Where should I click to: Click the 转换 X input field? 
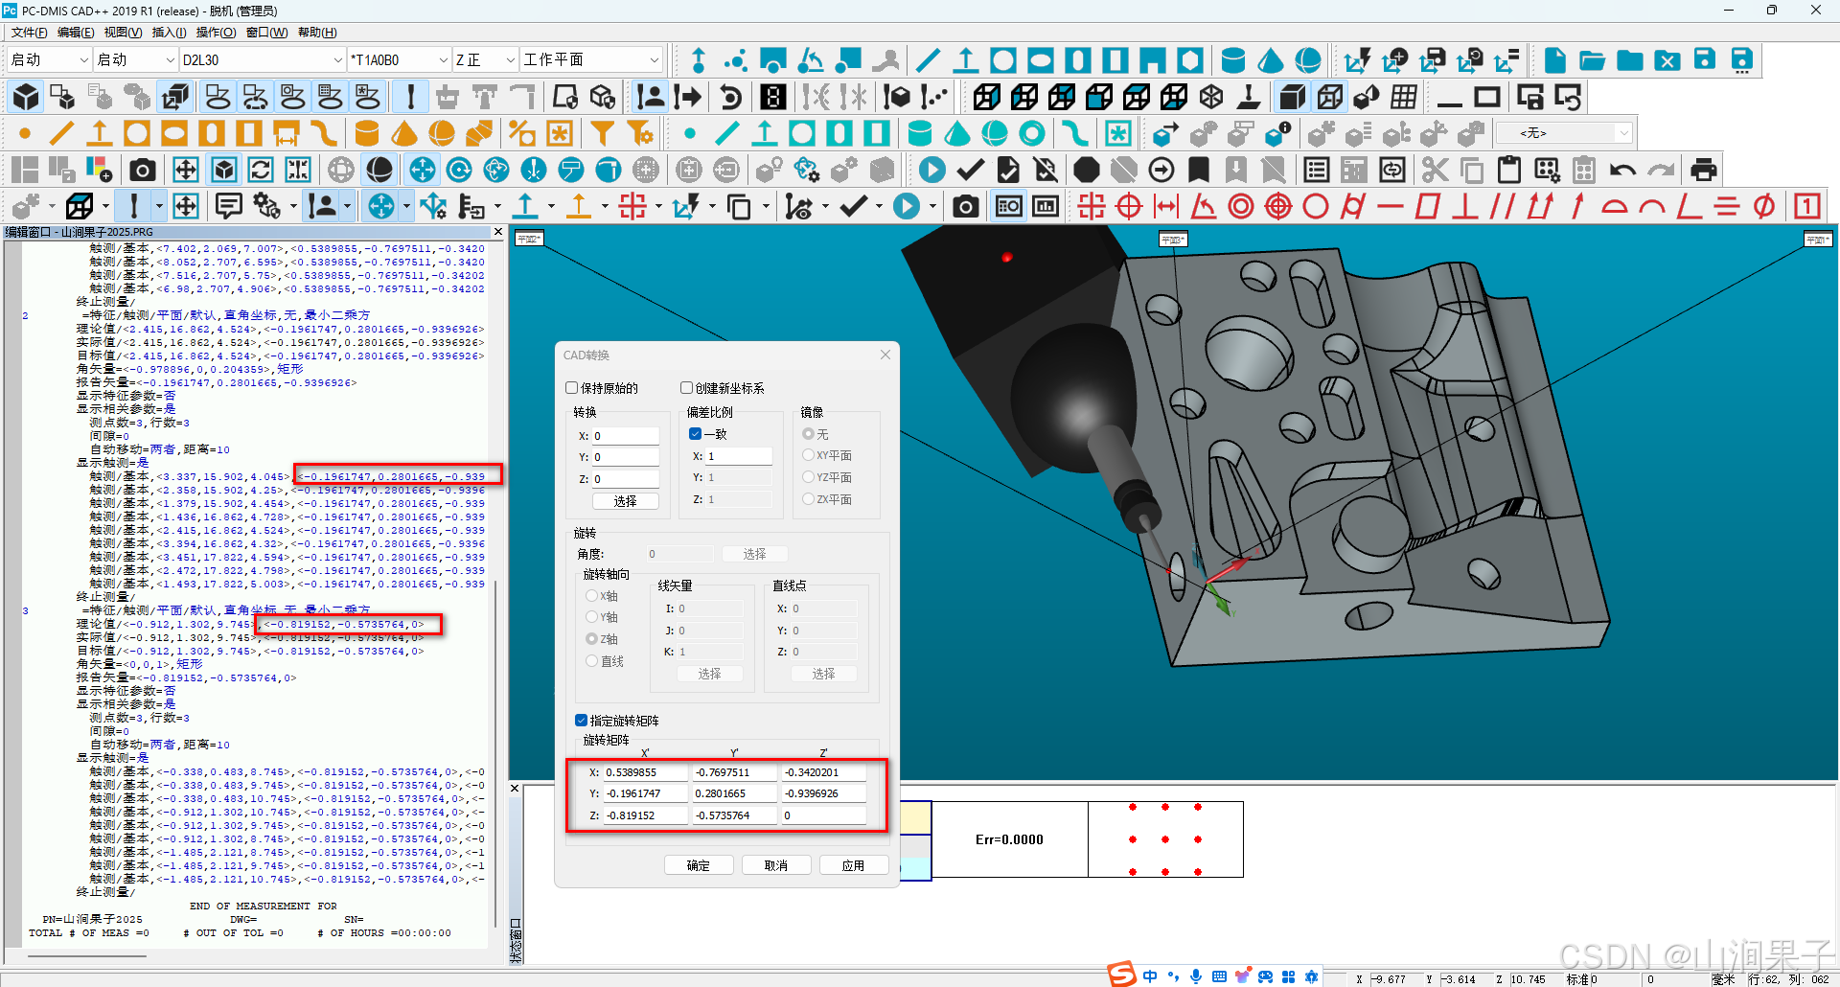pyautogui.click(x=625, y=436)
